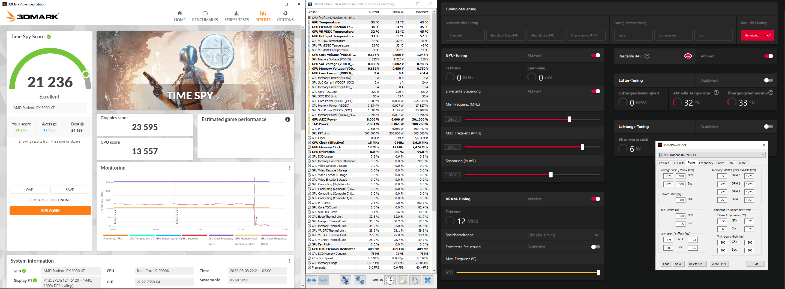Toggle the GPU-Tuning switch
This screenshot has width=785, height=289.
point(595,55)
